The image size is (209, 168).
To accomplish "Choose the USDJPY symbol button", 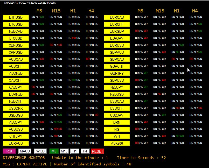I will click(117, 115).
